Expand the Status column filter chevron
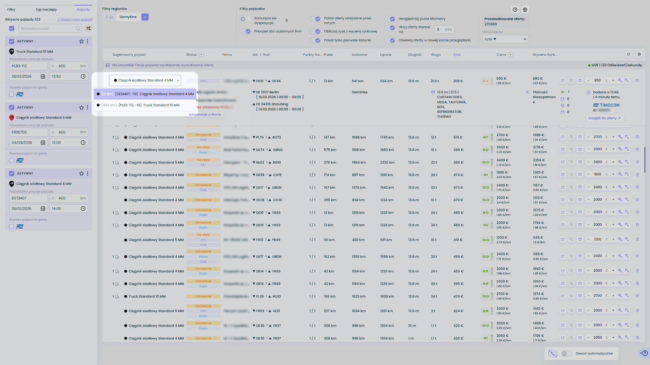The height and width of the screenshot is (365, 650). point(201,55)
